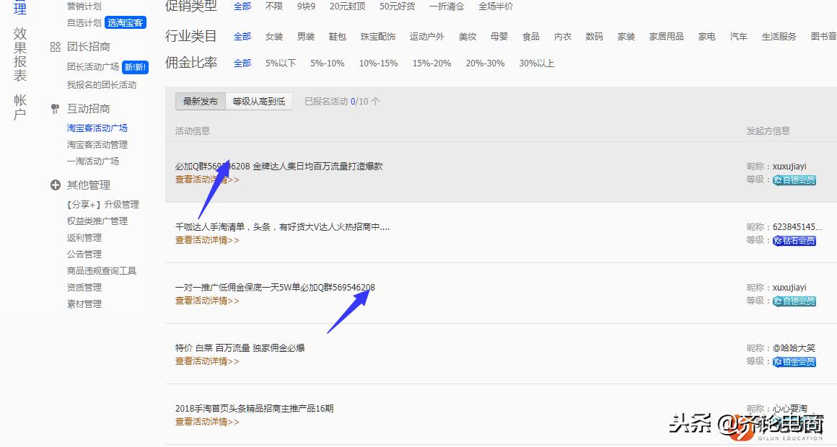Viewport: 837px width, 447px height.
Task: Expand 其他管理 via the plus icon
Action: pos(56,185)
